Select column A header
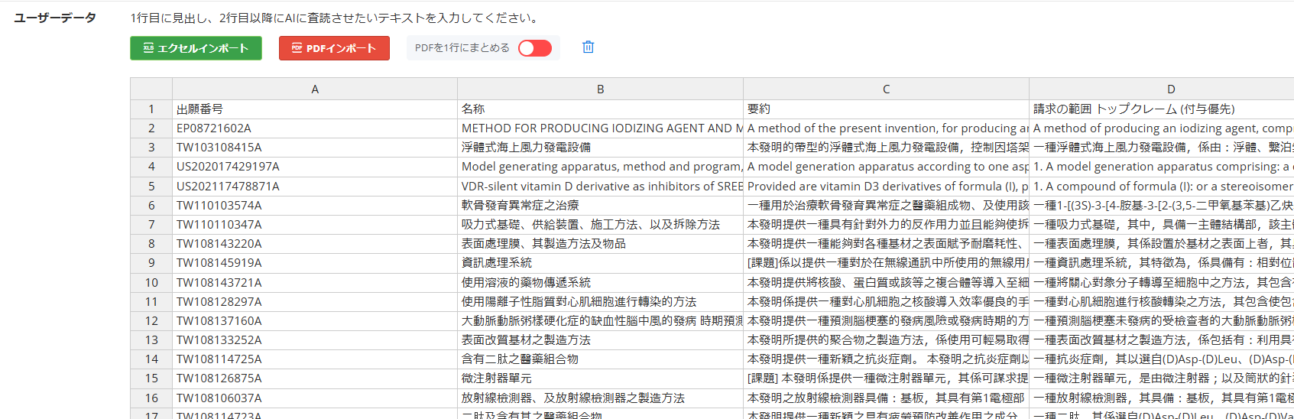1294x419 pixels. coord(314,89)
